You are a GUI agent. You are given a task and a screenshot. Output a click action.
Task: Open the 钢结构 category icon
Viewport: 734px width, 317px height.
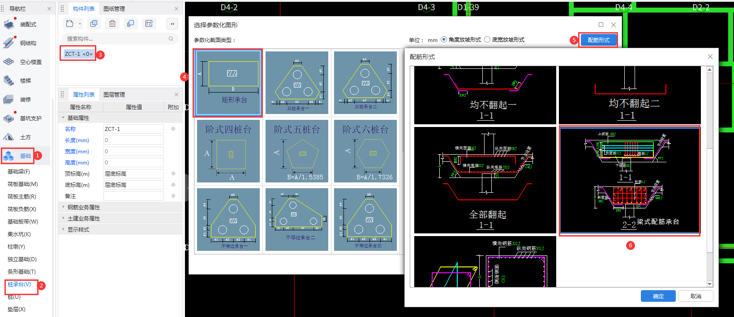9,43
